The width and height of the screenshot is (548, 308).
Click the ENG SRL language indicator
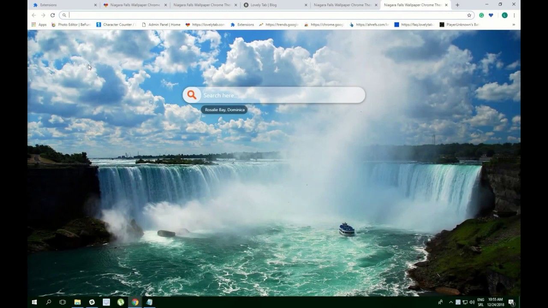pos(481,302)
